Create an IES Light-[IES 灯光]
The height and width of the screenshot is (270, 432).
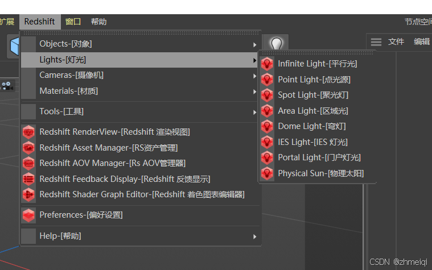coord(317,142)
